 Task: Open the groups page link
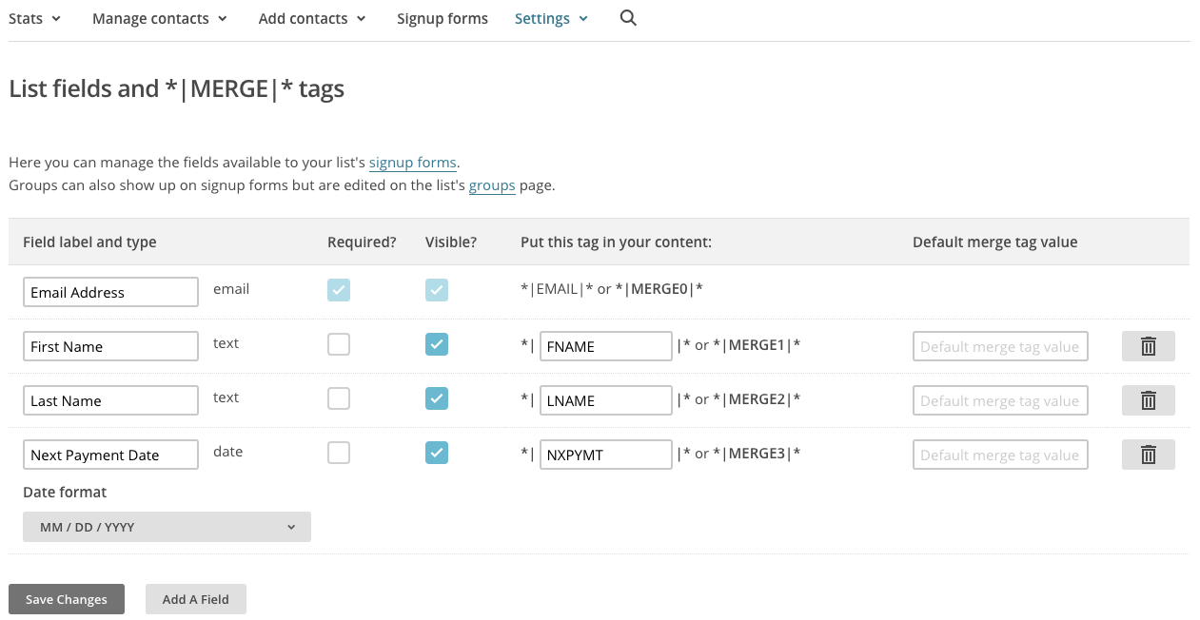pyautogui.click(x=492, y=185)
